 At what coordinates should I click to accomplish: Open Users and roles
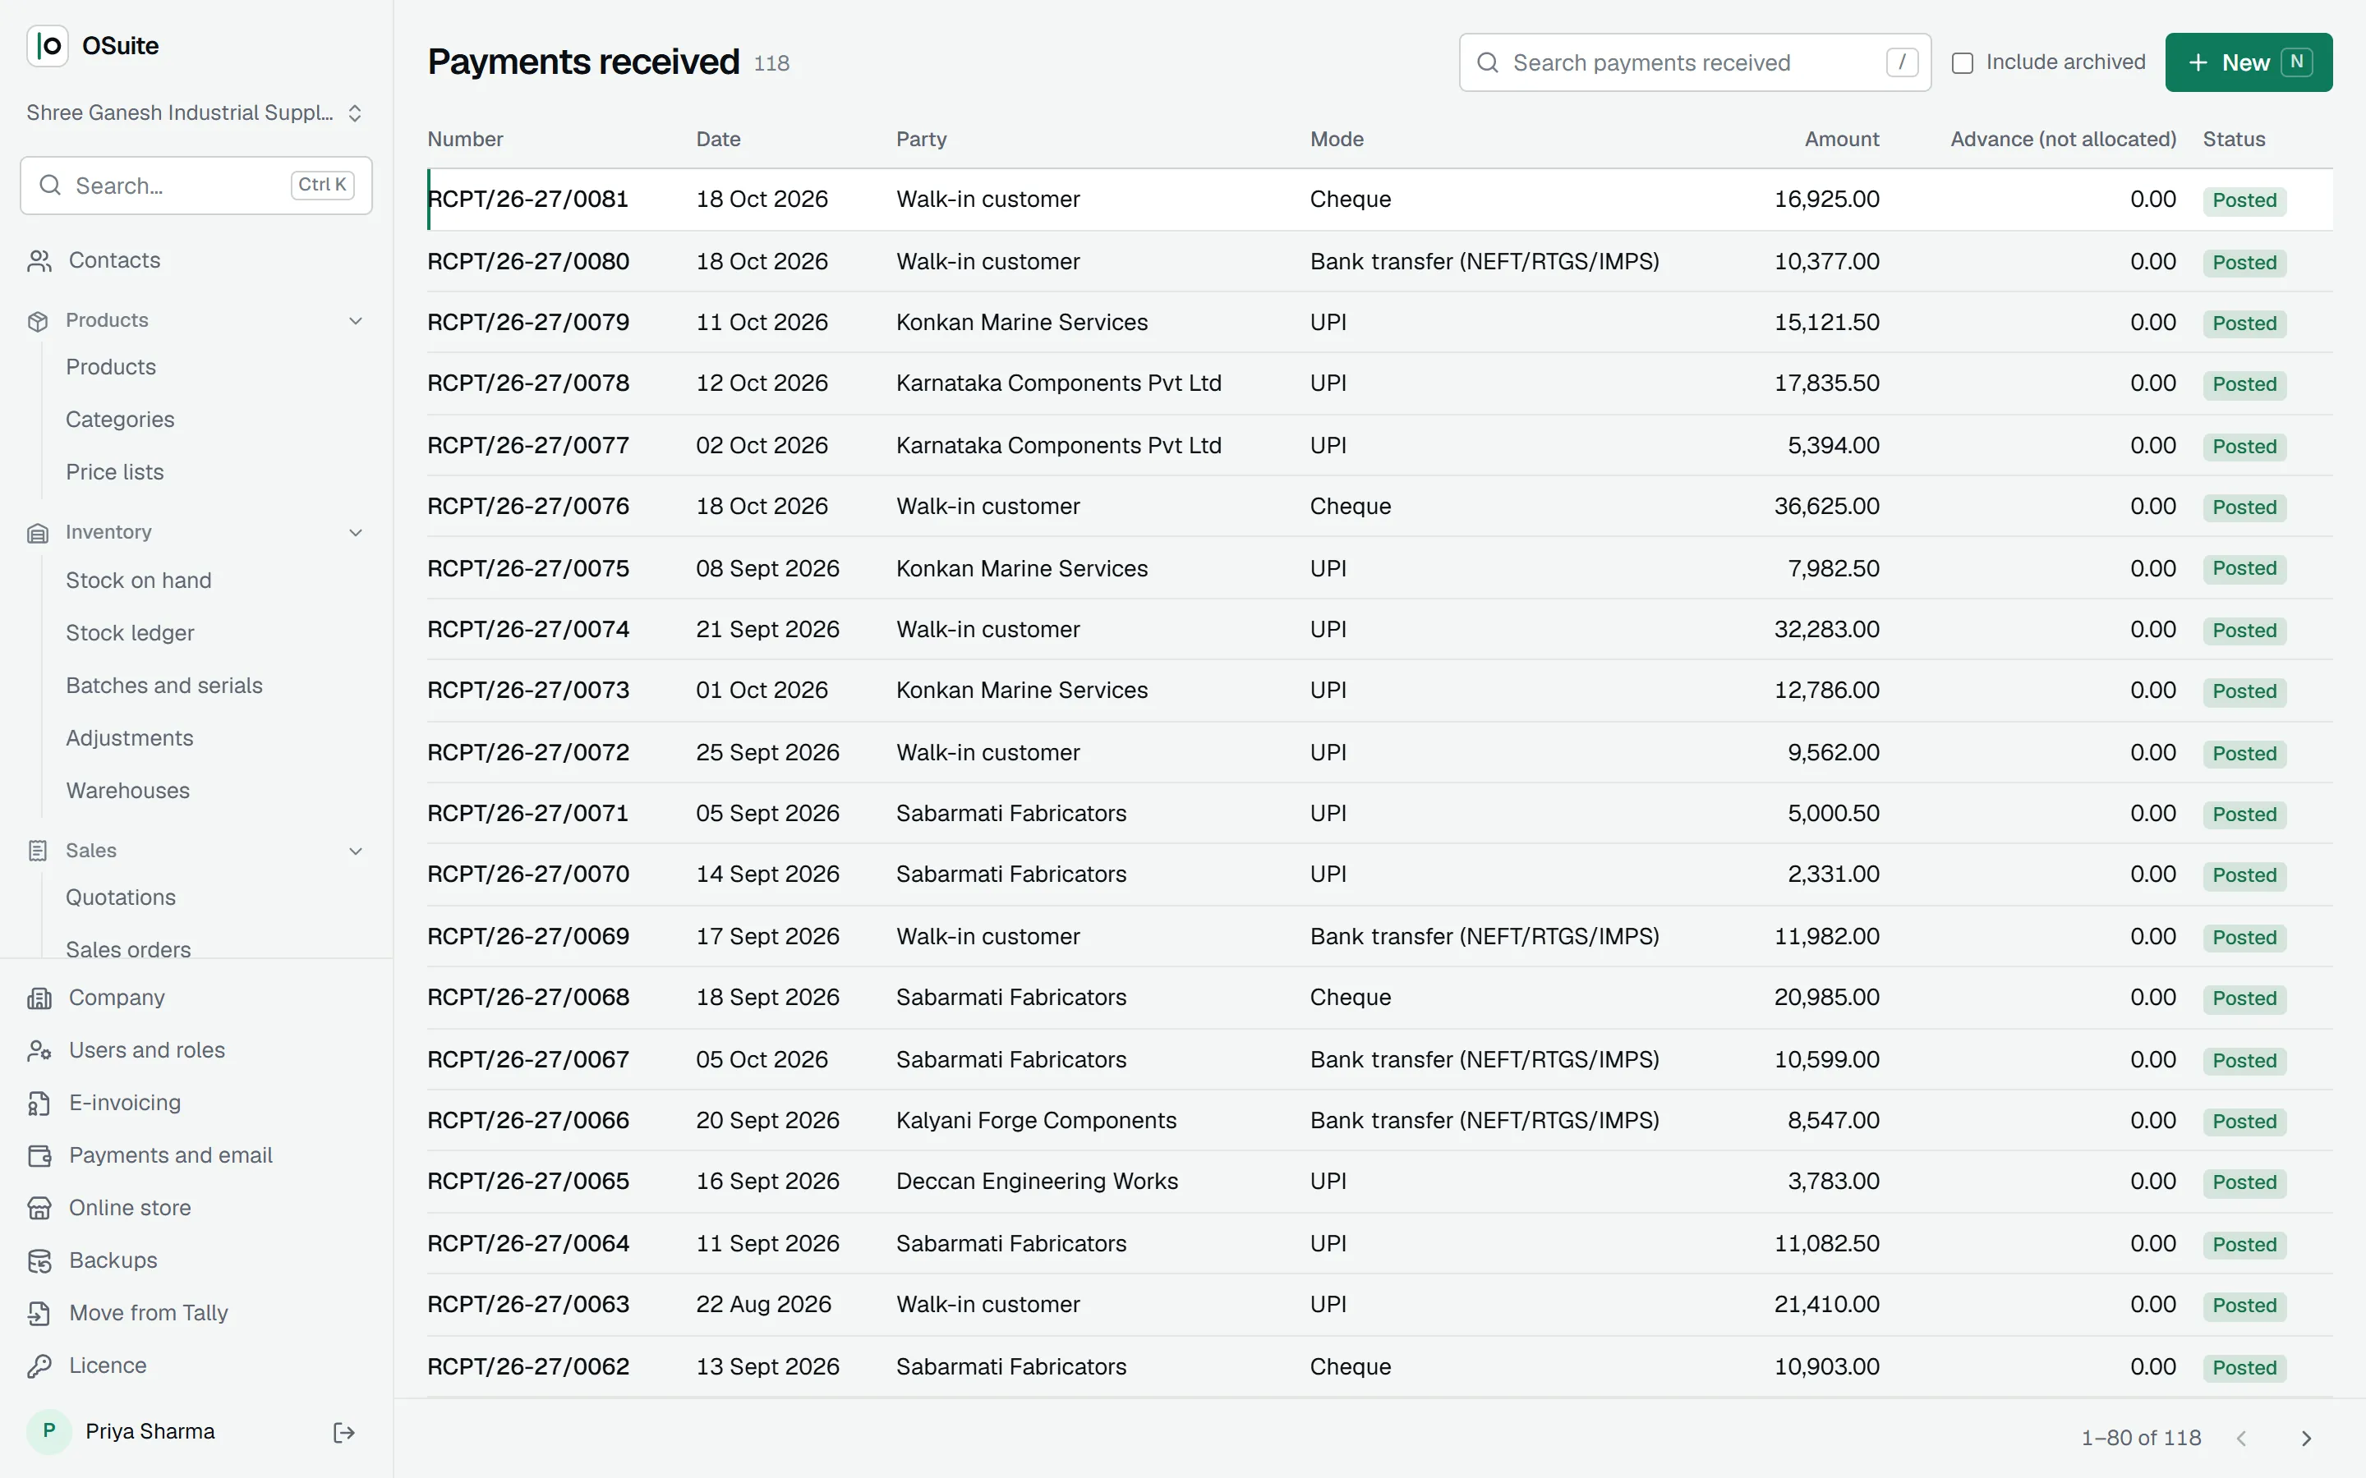point(147,1050)
